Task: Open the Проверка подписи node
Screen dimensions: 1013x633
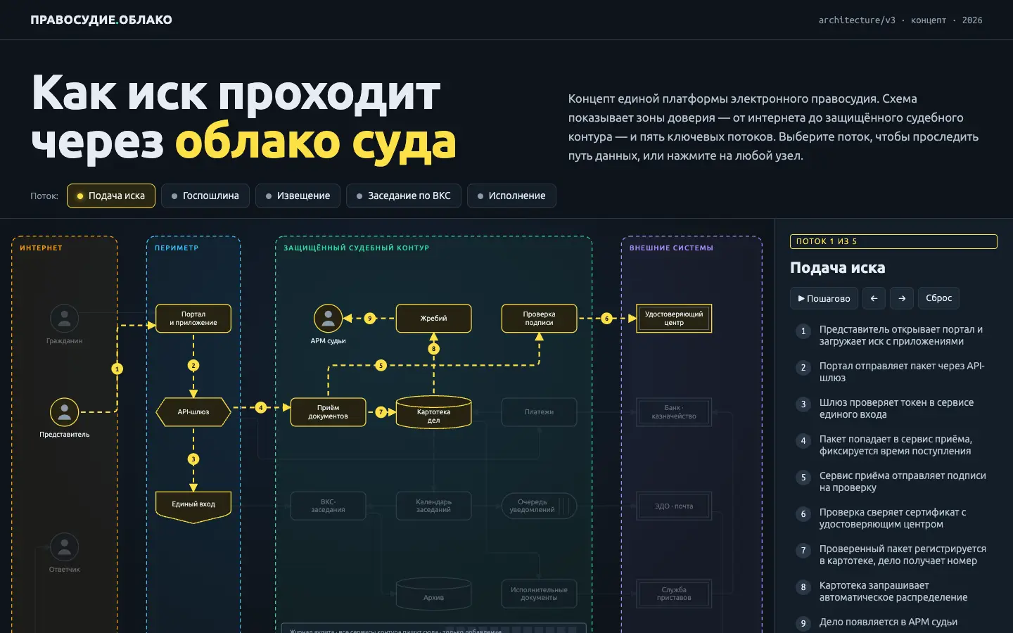Action: click(539, 319)
